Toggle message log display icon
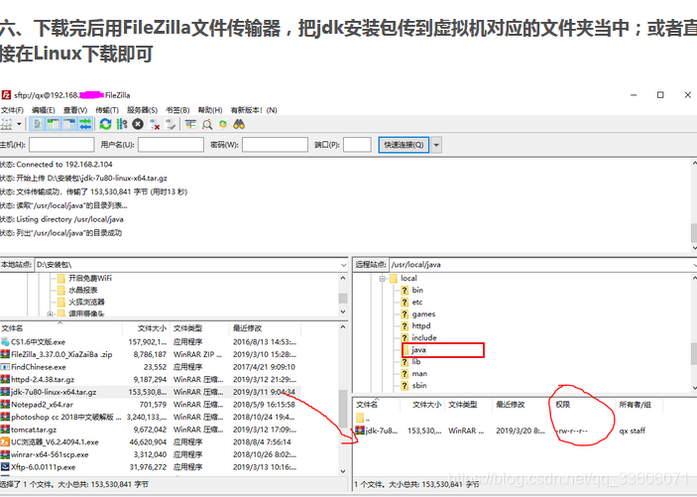Viewport: 697px width, 497px height. 38,124
